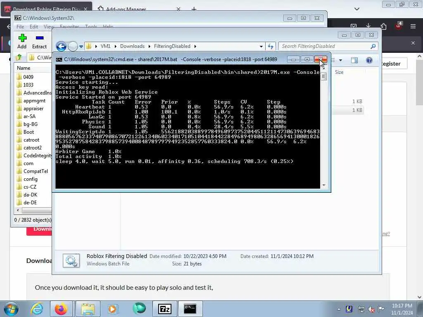Open the File menu in 7-Zip
This screenshot has width=423, height=317.
pyautogui.click(x=20, y=27)
